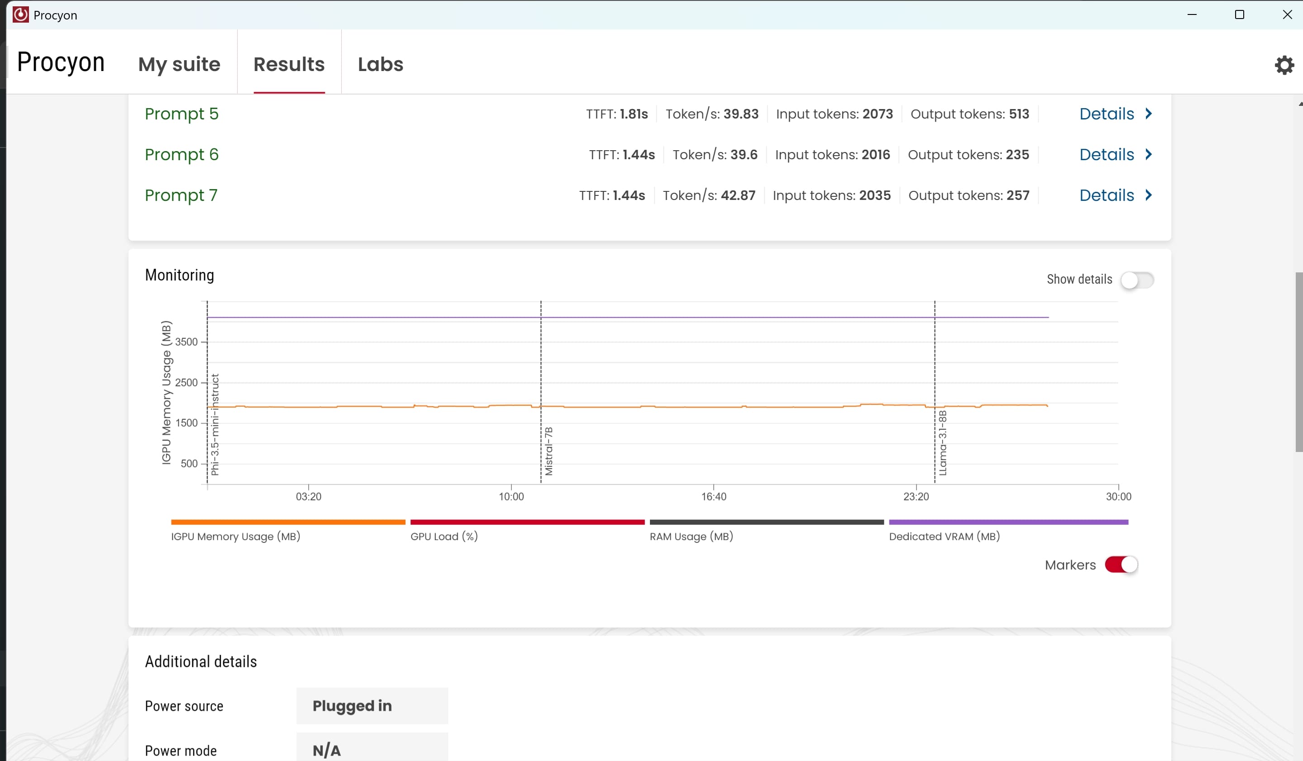Click the chevron arrow beside Prompt 7 Details
The height and width of the screenshot is (761, 1303).
[1148, 195]
